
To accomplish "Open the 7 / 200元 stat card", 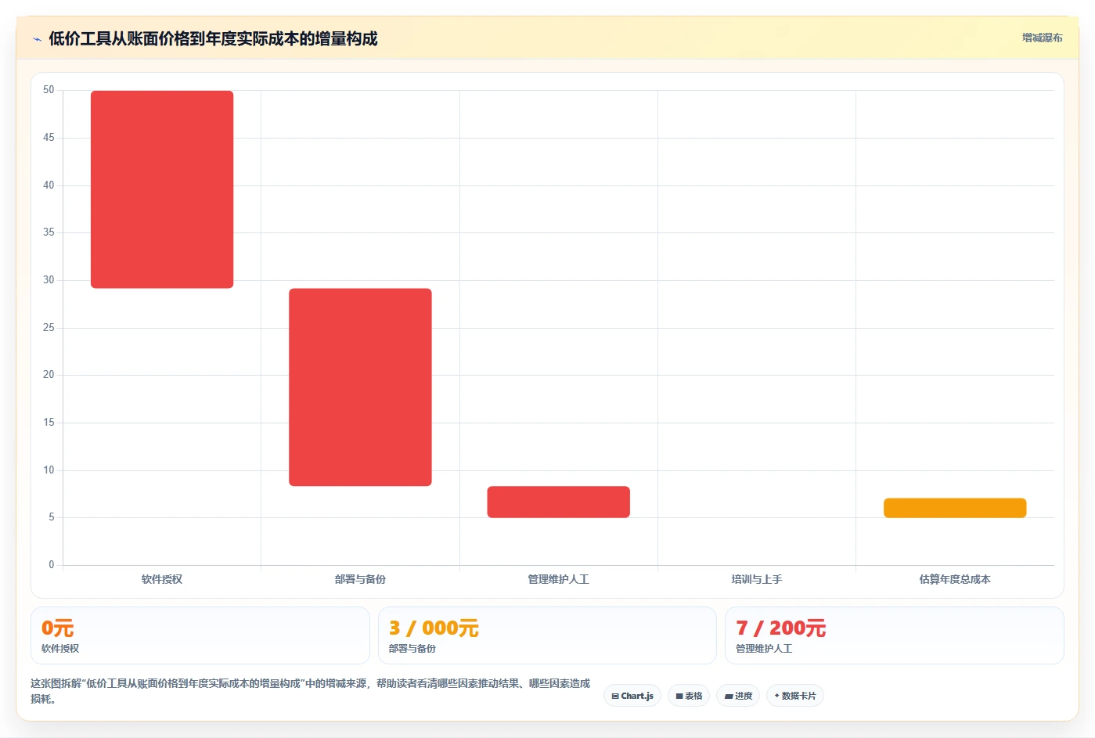I will tap(895, 635).
